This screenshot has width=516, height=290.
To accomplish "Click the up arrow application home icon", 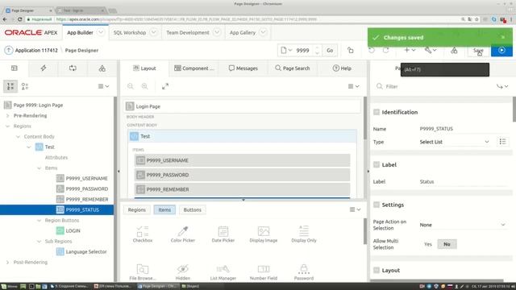I will [x=9, y=50].
